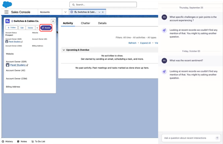223x144 pixels.
Task: Click the assistant sparkle icon under Friday, October 03
Action: tap(164, 72)
